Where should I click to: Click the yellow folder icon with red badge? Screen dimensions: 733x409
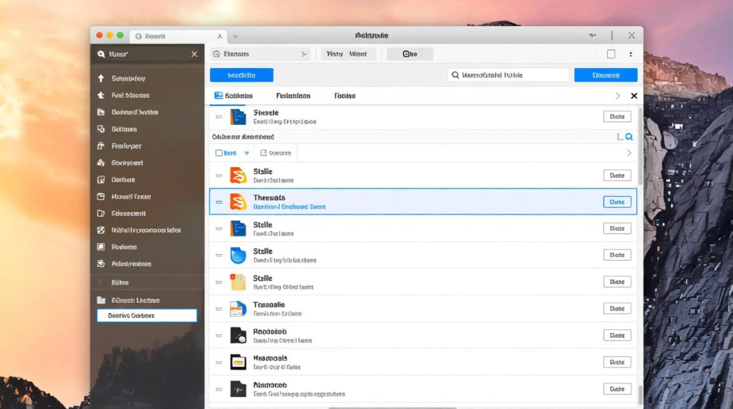238,282
